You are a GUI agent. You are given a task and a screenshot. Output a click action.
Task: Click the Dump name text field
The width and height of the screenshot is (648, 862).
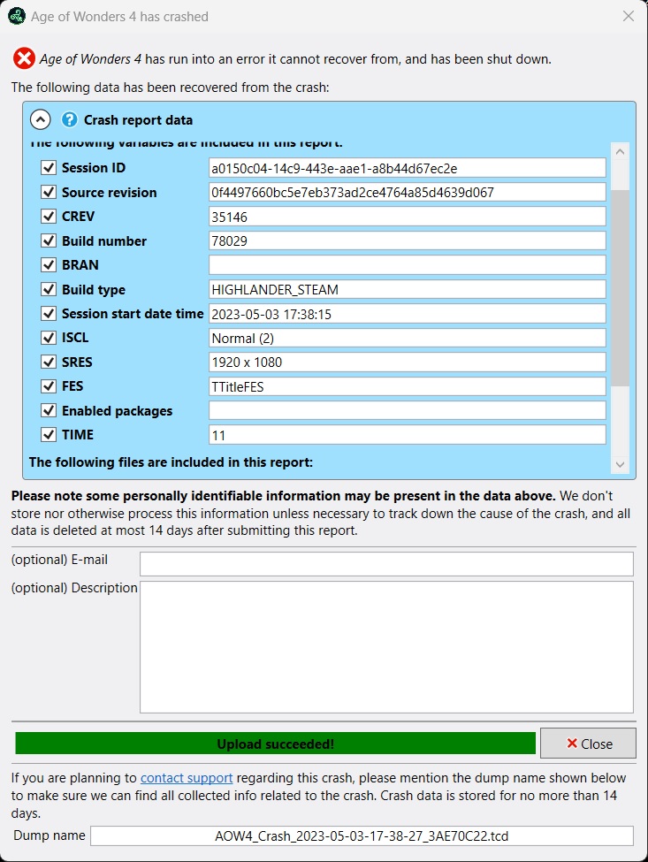[362, 835]
